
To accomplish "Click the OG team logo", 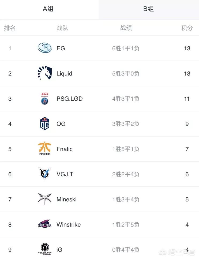I will pyautogui.click(x=45, y=124).
